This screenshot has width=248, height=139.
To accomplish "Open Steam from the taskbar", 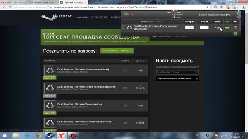I will pyautogui.click(x=50, y=136).
